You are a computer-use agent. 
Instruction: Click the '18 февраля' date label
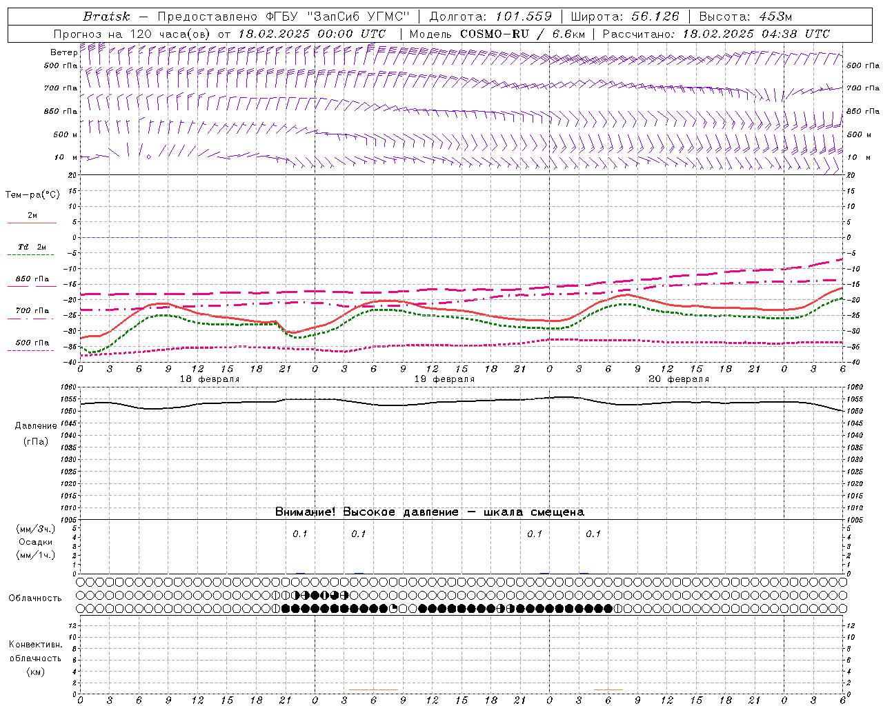pos(210,379)
